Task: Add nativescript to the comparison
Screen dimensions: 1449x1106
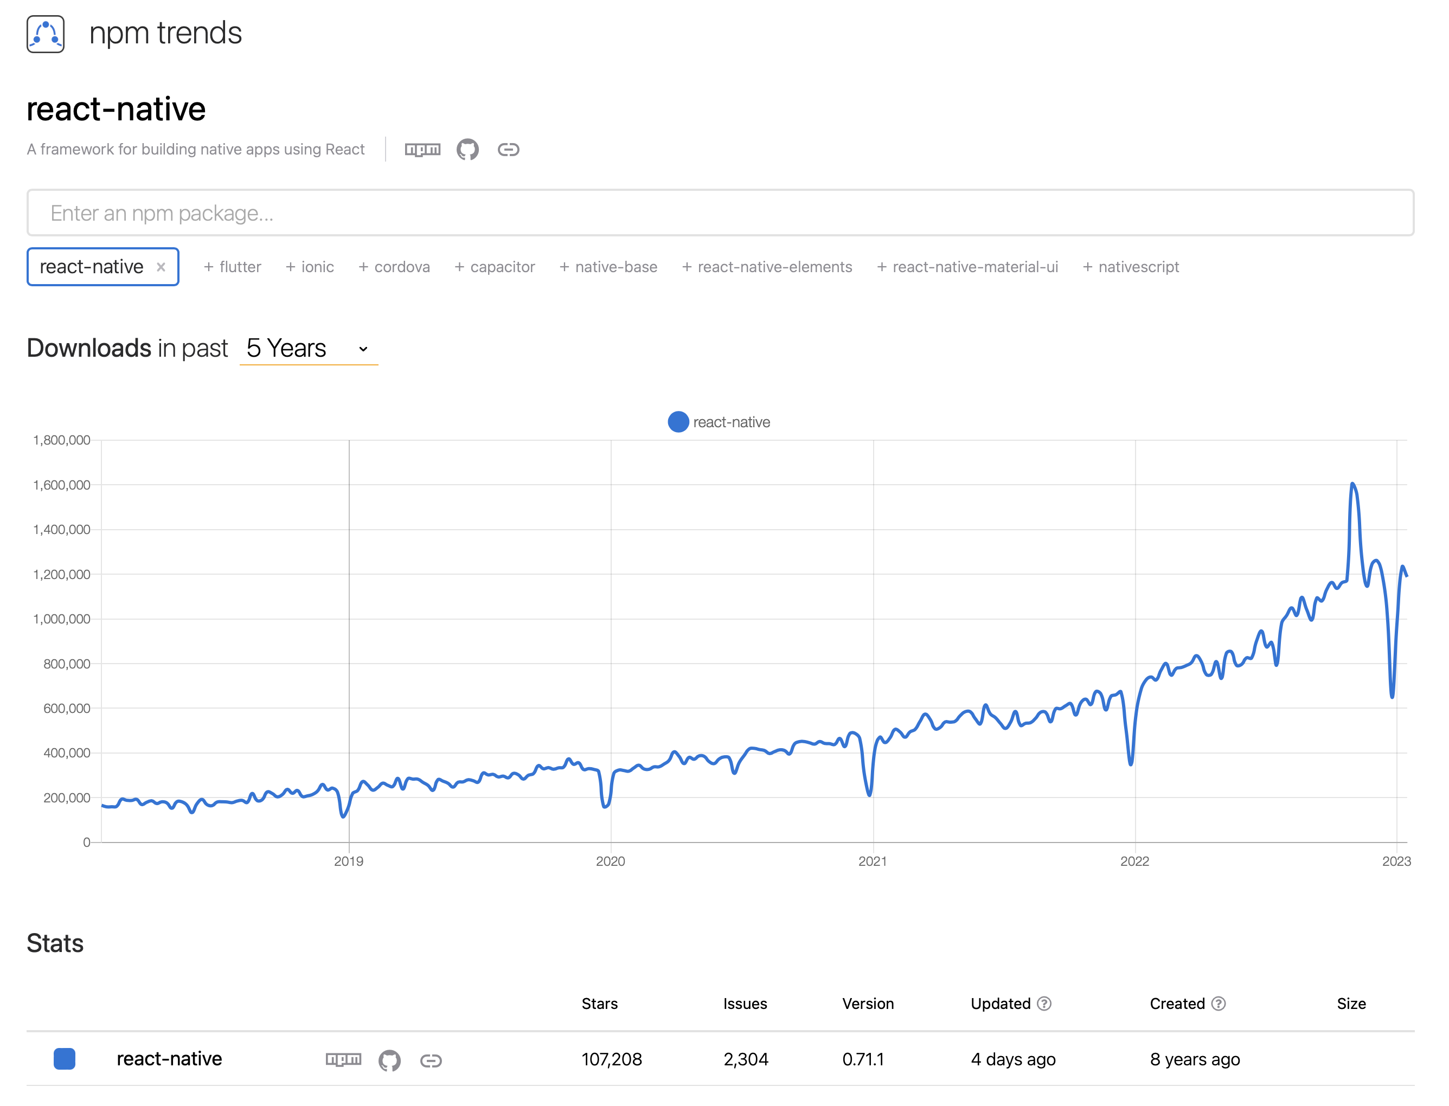Action: pyautogui.click(x=1130, y=267)
